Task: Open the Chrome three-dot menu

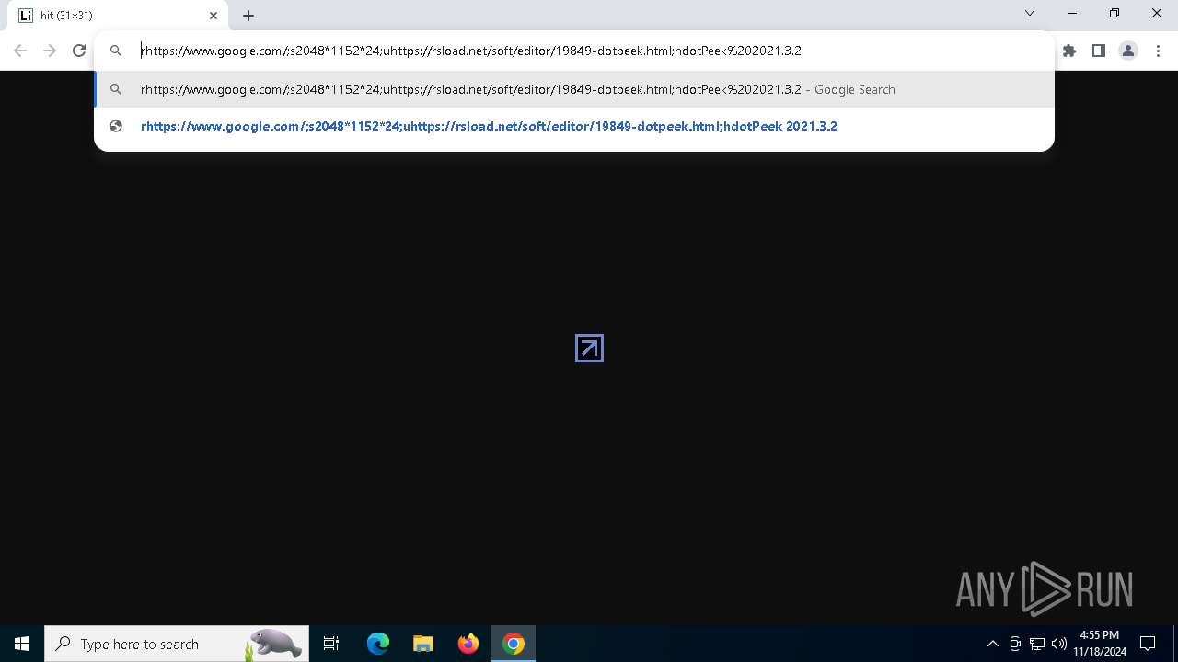Action: pos(1158,51)
